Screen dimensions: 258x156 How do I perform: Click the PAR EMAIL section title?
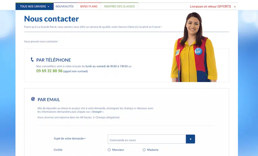pos(49,100)
